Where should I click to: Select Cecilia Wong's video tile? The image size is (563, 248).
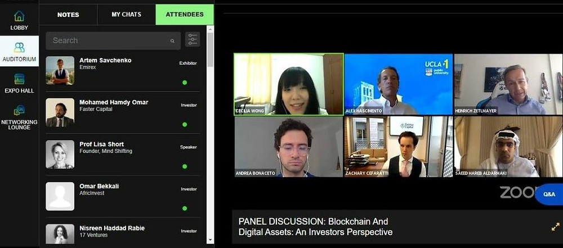point(289,84)
